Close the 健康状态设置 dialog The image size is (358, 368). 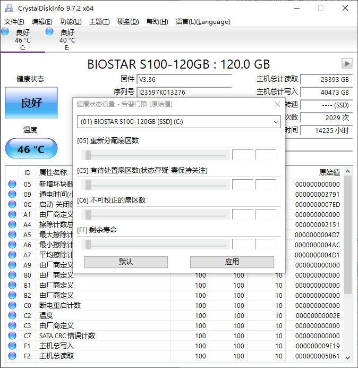coord(277,104)
